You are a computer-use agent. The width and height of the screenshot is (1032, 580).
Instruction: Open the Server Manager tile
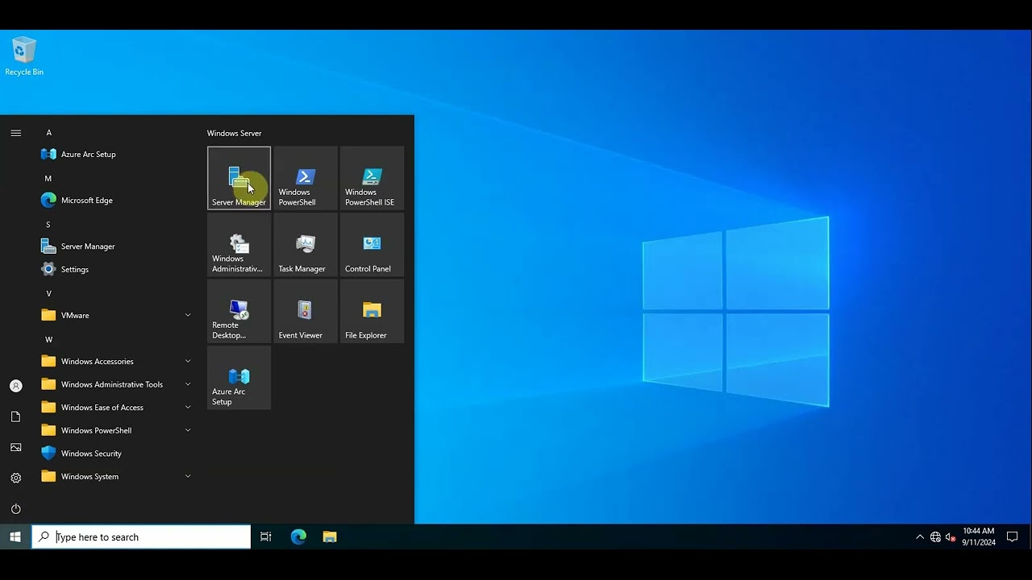tap(239, 178)
